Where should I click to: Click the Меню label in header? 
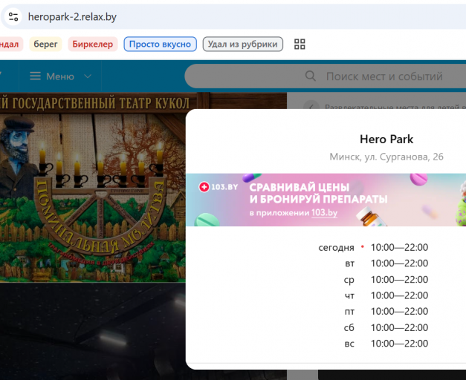pyautogui.click(x=60, y=76)
